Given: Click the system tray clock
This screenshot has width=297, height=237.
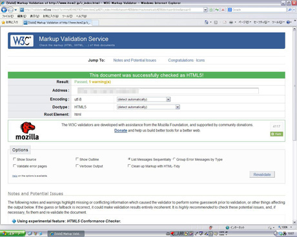Looking at the screenshot, I should (291, 234).
